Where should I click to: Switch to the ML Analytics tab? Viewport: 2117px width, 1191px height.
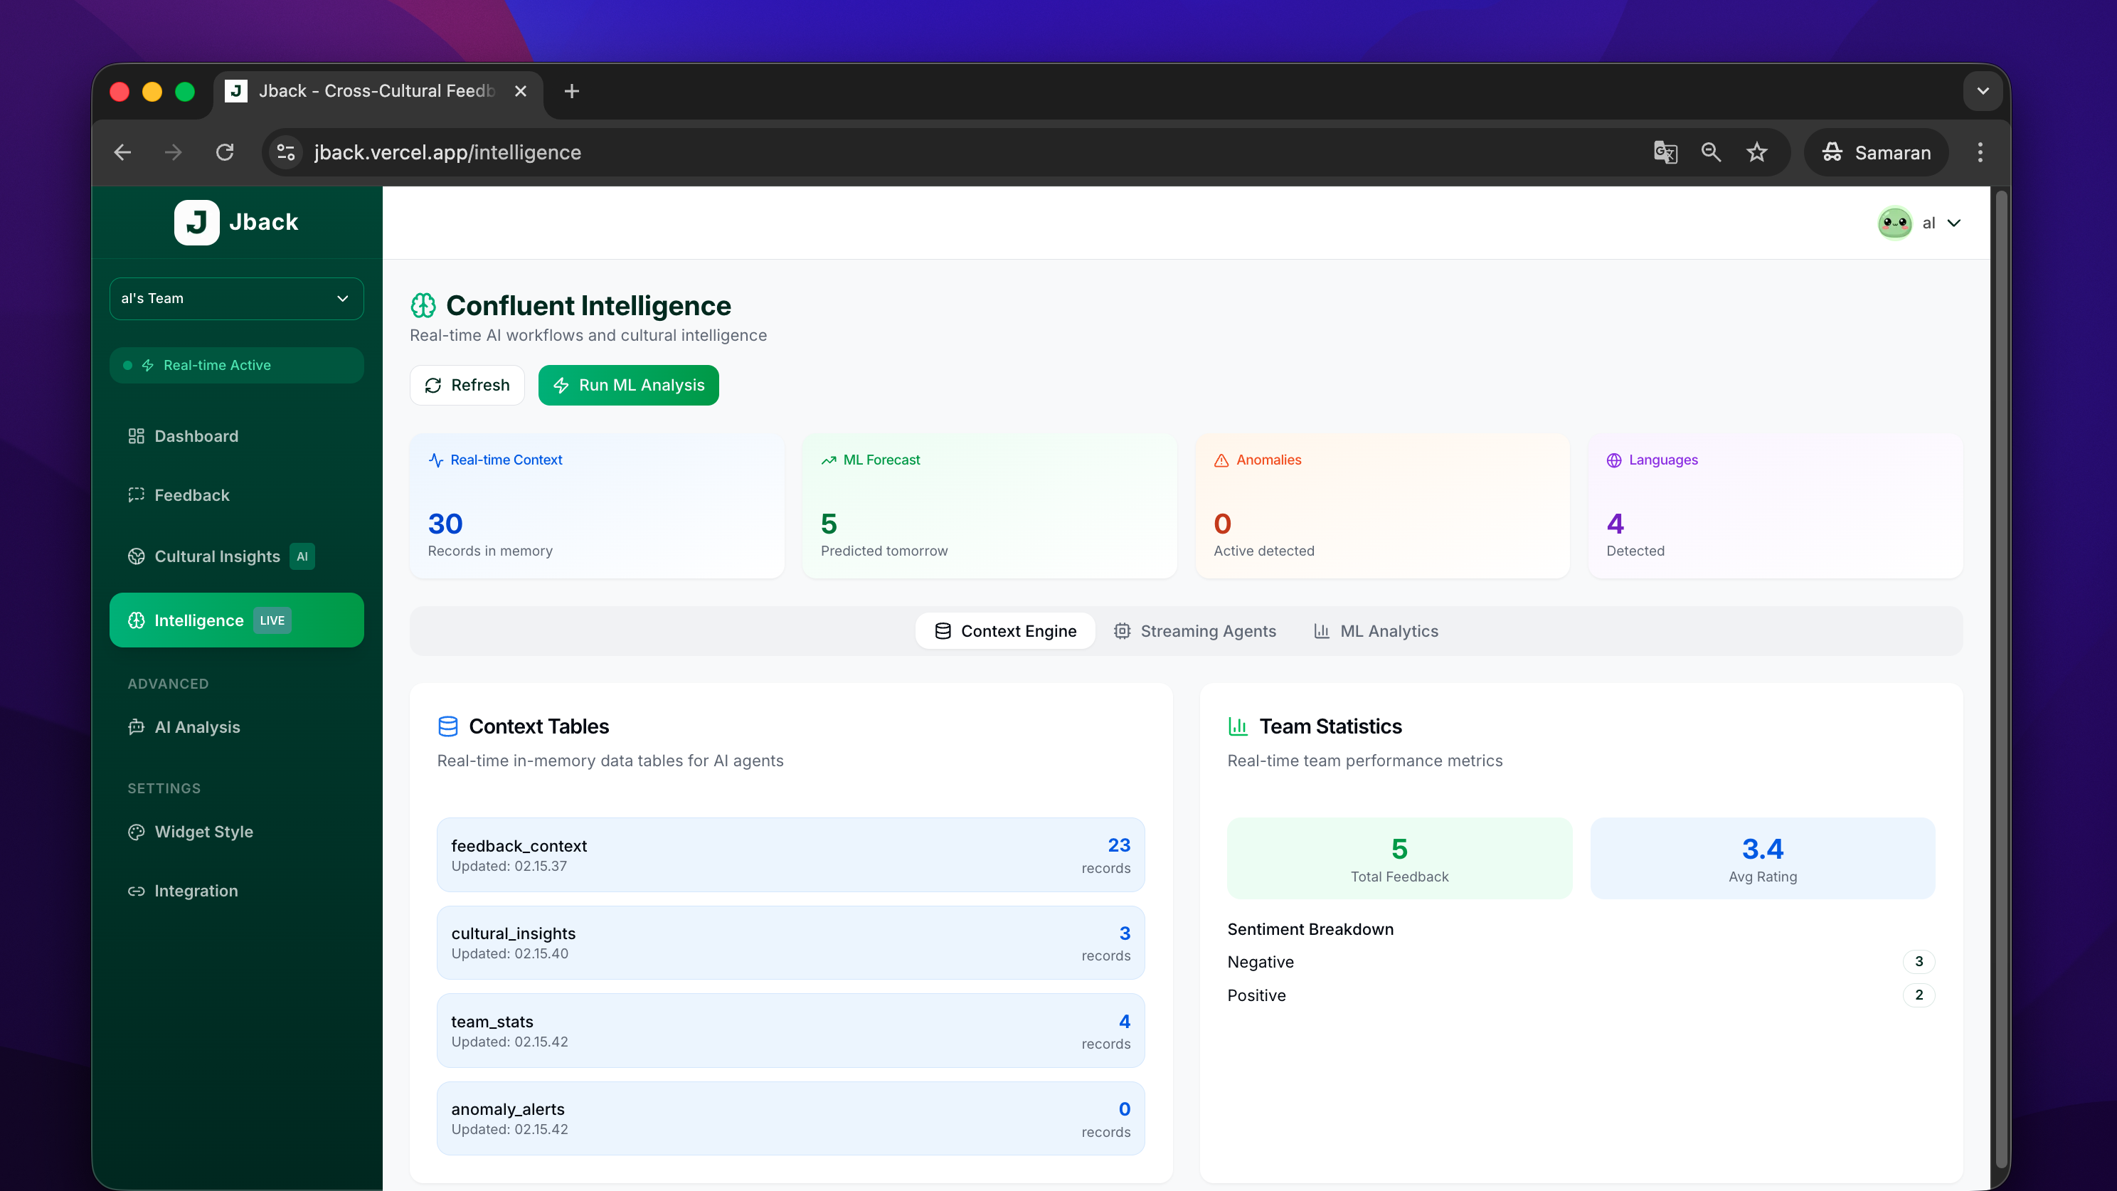click(1376, 631)
